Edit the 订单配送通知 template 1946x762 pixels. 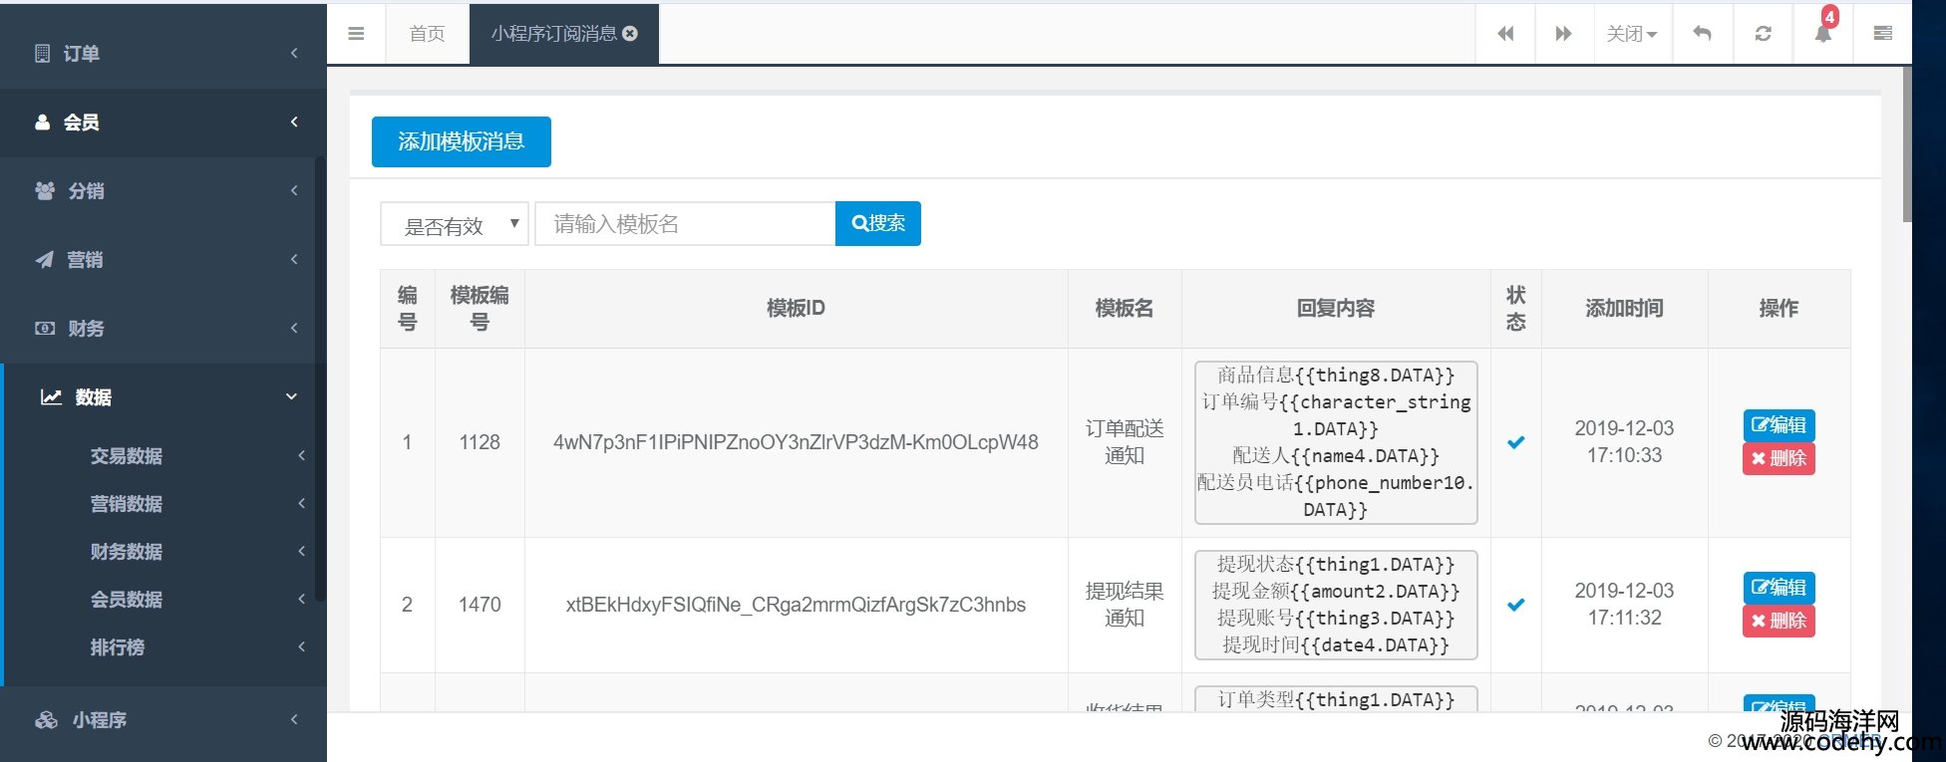(x=1779, y=425)
